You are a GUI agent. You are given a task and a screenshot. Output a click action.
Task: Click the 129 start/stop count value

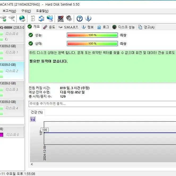(x=63, y=97)
